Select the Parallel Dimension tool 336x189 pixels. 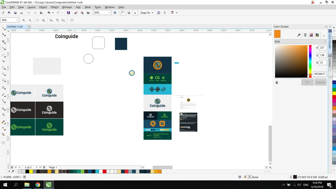(3, 94)
